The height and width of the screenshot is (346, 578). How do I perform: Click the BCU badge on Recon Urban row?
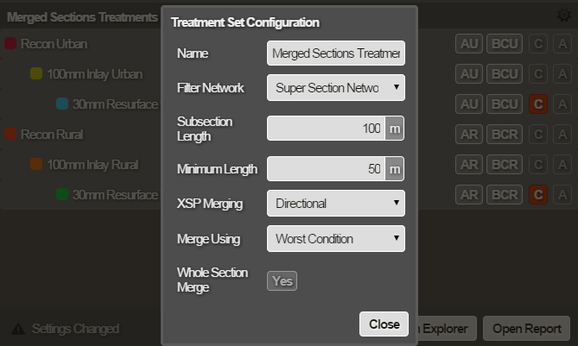(x=504, y=44)
